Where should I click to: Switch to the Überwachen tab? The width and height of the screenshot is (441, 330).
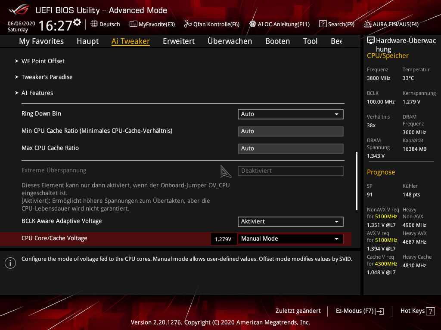(230, 41)
